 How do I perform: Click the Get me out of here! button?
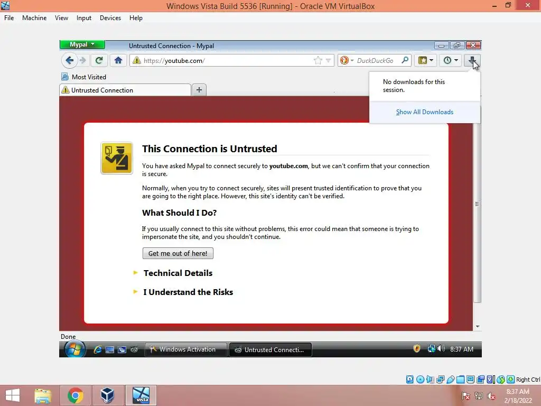[x=178, y=253]
